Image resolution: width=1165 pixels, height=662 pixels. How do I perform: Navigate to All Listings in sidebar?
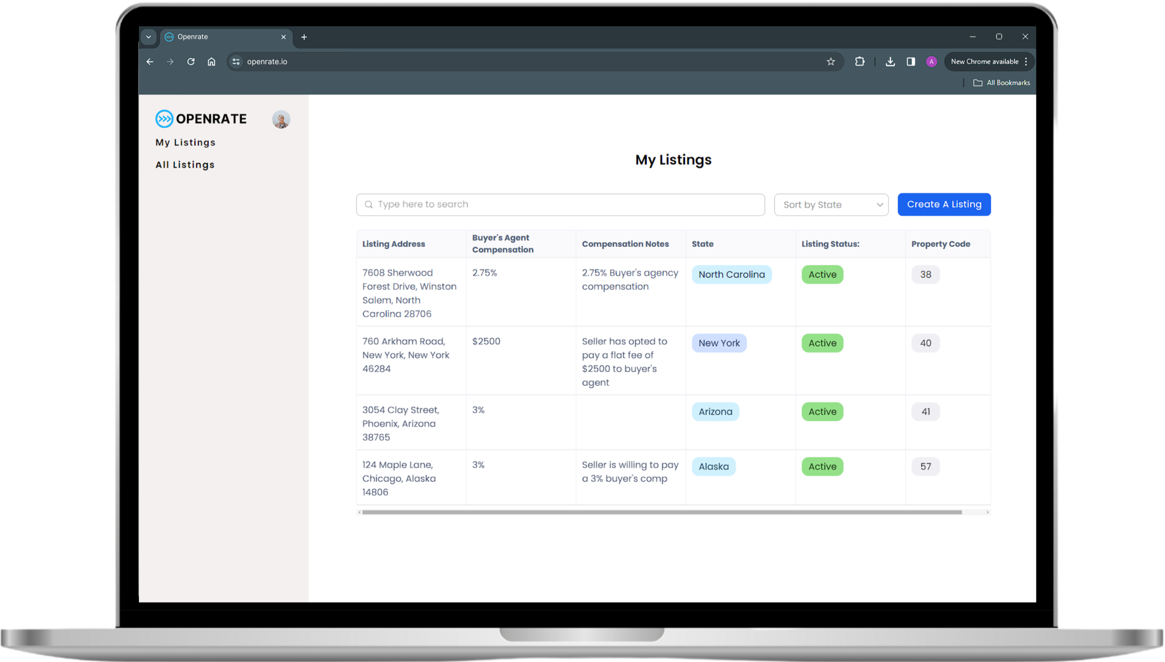click(x=185, y=165)
